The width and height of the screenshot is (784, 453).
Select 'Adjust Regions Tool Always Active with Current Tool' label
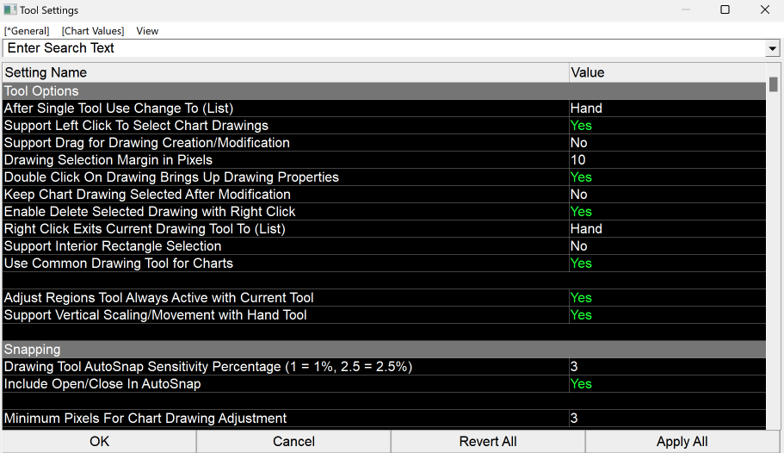pyautogui.click(x=158, y=298)
